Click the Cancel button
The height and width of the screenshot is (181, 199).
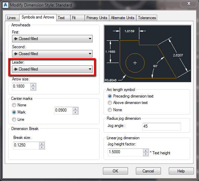(148, 171)
